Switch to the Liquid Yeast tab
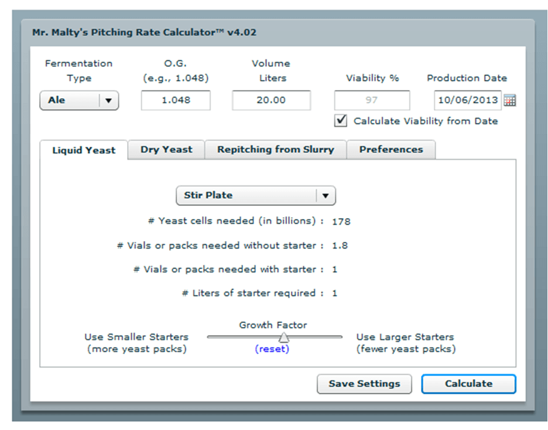The image size is (548, 430). click(84, 150)
